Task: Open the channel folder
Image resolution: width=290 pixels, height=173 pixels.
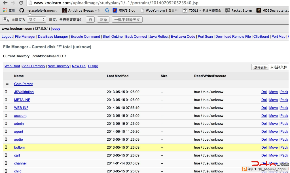Action: [20, 164]
